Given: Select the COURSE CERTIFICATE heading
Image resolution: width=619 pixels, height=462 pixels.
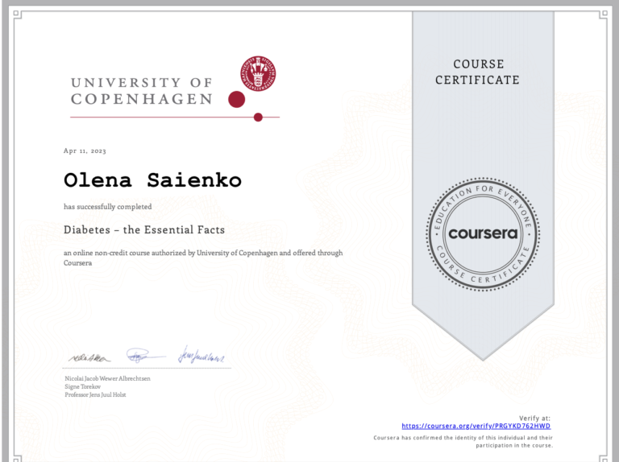Looking at the screenshot, I should (x=477, y=72).
